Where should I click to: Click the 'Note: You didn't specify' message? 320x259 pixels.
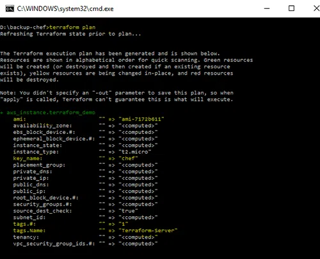[x=116, y=96]
